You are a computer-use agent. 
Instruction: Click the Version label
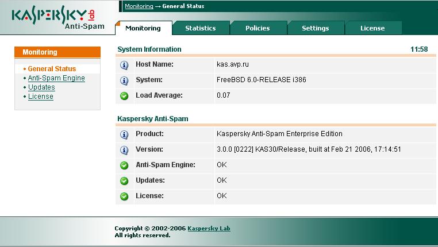coord(149,149)
